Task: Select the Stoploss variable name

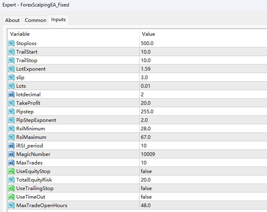Action: click(x=26, y=43)
